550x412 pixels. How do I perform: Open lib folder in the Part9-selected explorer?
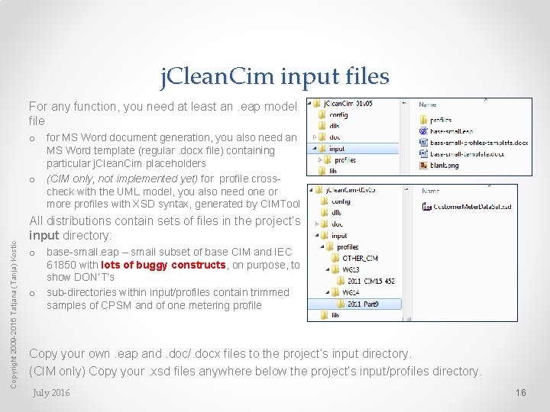click(x=330, y=315)
